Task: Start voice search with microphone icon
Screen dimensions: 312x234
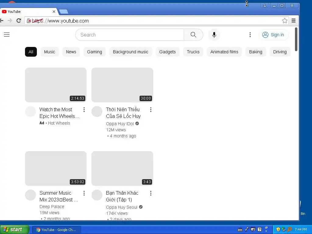Action: point(214,35)
